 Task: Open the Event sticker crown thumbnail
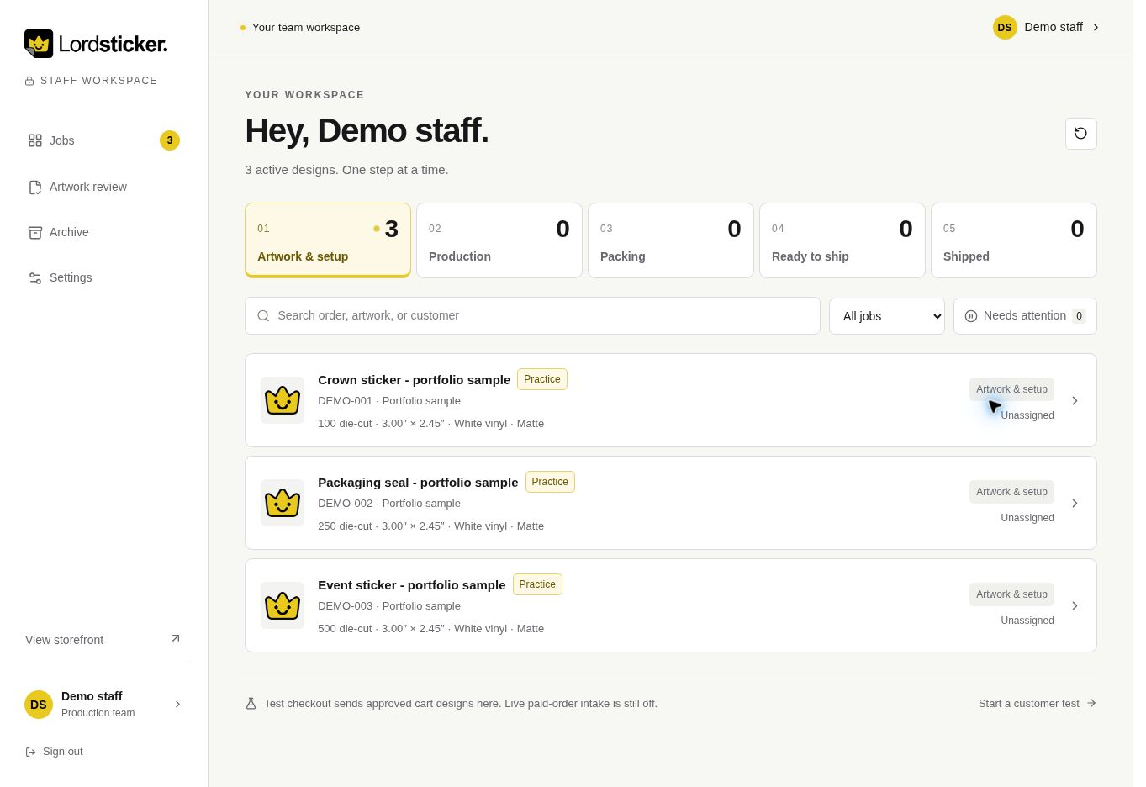point(283,605)
